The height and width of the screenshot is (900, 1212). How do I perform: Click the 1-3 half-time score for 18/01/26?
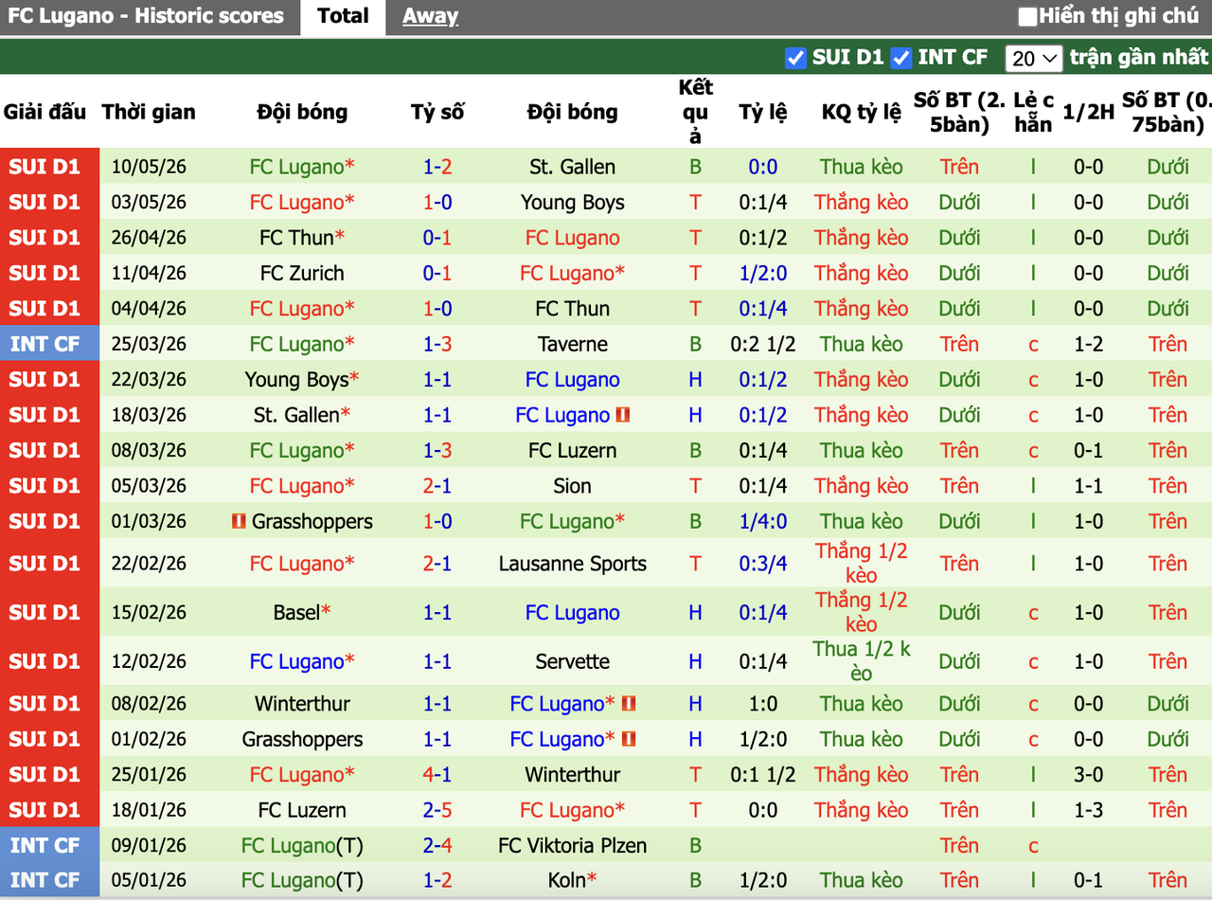coord(1088,810)
